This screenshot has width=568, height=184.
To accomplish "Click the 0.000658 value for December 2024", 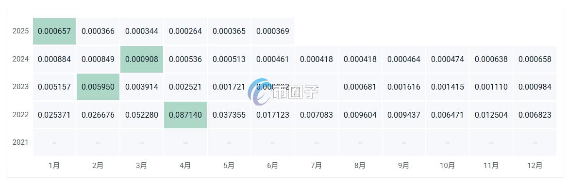I will [x=535, y=59].
